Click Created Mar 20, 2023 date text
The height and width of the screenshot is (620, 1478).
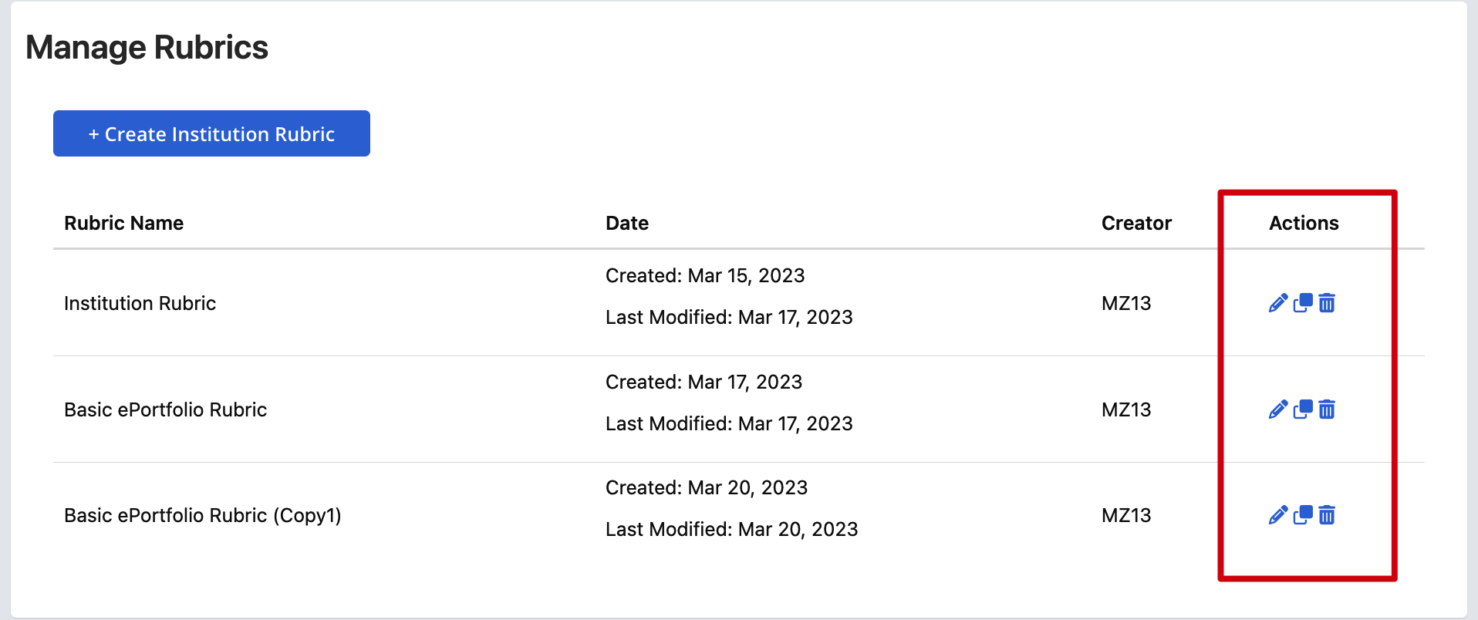click(x=707, y=487)
